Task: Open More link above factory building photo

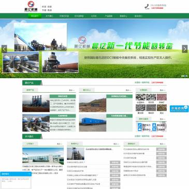Action: (60, 144)
